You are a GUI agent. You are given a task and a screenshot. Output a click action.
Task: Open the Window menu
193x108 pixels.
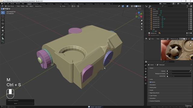click(x=18, y=4)
